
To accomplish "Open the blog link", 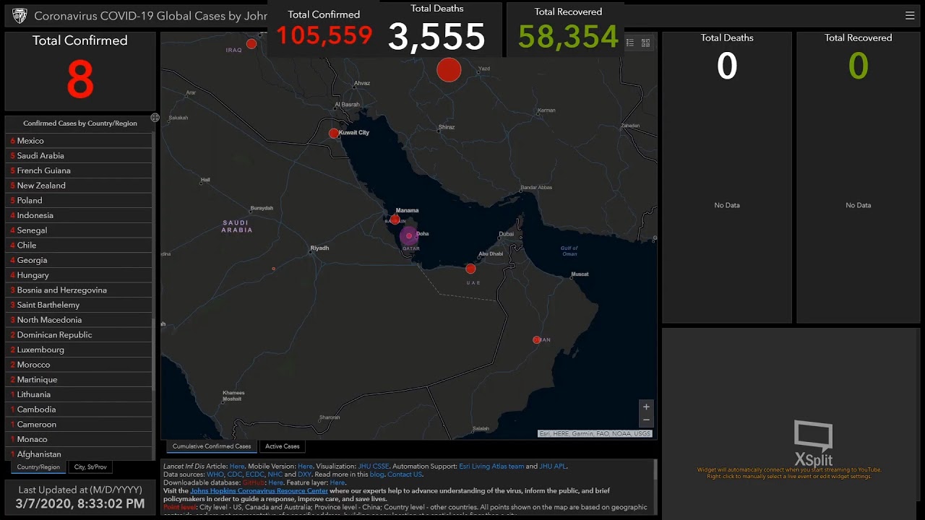I will pos(377,474).
